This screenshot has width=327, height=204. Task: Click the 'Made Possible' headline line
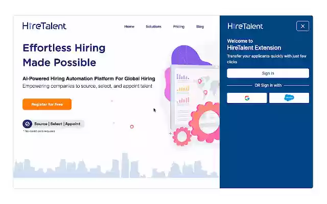coord(59,62)
